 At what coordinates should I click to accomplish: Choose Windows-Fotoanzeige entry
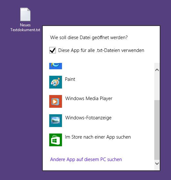[x=101, y=121]
